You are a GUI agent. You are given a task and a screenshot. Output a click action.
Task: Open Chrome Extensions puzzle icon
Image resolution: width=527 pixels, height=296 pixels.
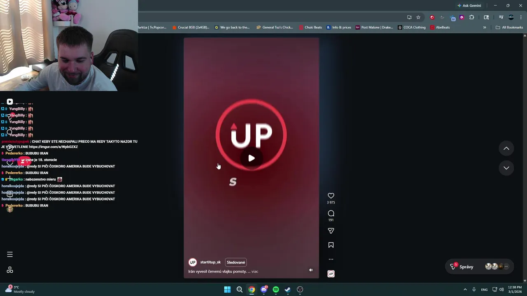pos(472,17)
